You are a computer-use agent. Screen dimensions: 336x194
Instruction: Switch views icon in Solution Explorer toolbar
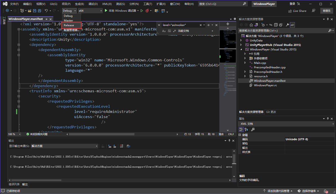(256, 25)
